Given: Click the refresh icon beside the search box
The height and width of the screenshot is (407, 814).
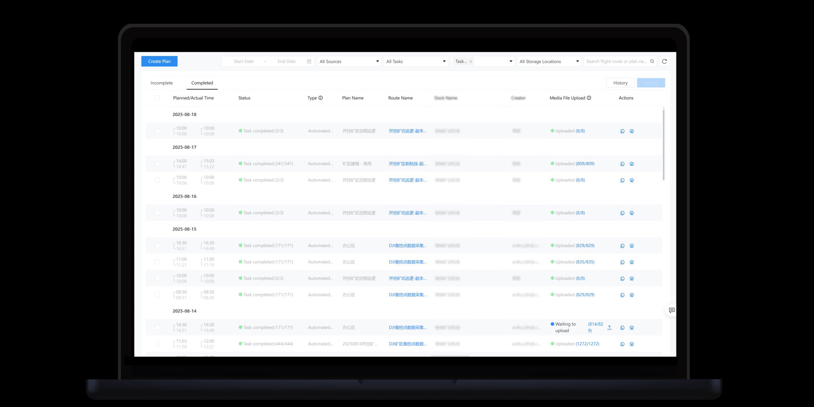Looking at the screenshot, I should (664, 61).
